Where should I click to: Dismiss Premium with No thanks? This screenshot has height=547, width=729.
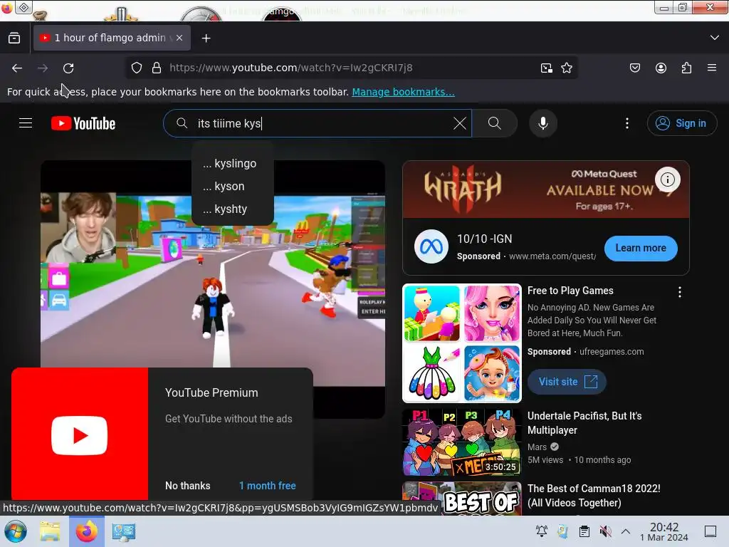point(188,486)
